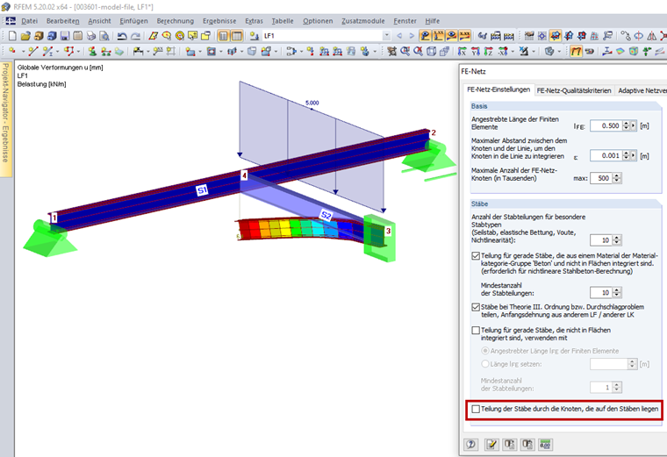Click the view in -X direction icon
667x457 pixels.
tap(503, 52)
